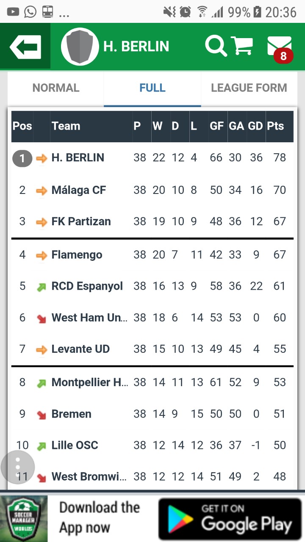
Task: Tap the back arrow button
Action: (25, 46)
